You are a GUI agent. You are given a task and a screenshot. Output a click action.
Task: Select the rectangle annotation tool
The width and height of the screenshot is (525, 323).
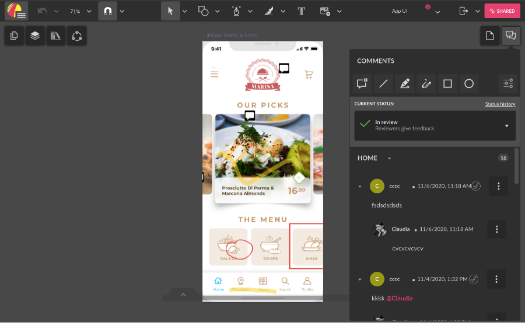click(447, 84)
